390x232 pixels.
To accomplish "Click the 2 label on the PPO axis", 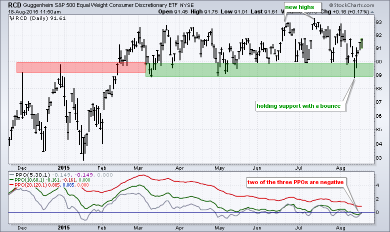I will (x=377, y=199).
